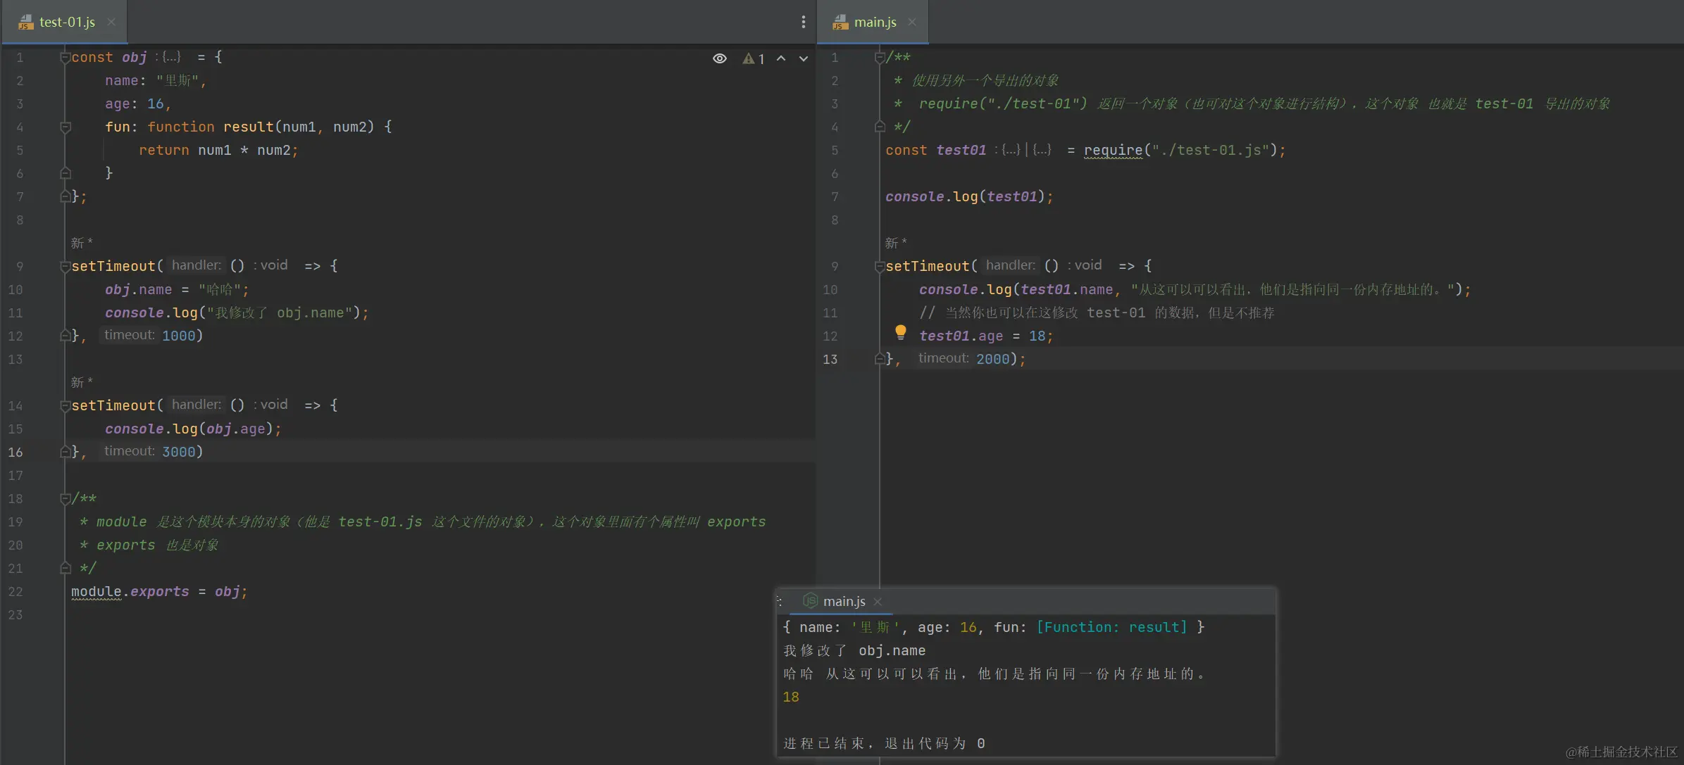Viewport: 1684px width, 765px height.
Task: Select the main.js run console tab
Action: (843, 601)
